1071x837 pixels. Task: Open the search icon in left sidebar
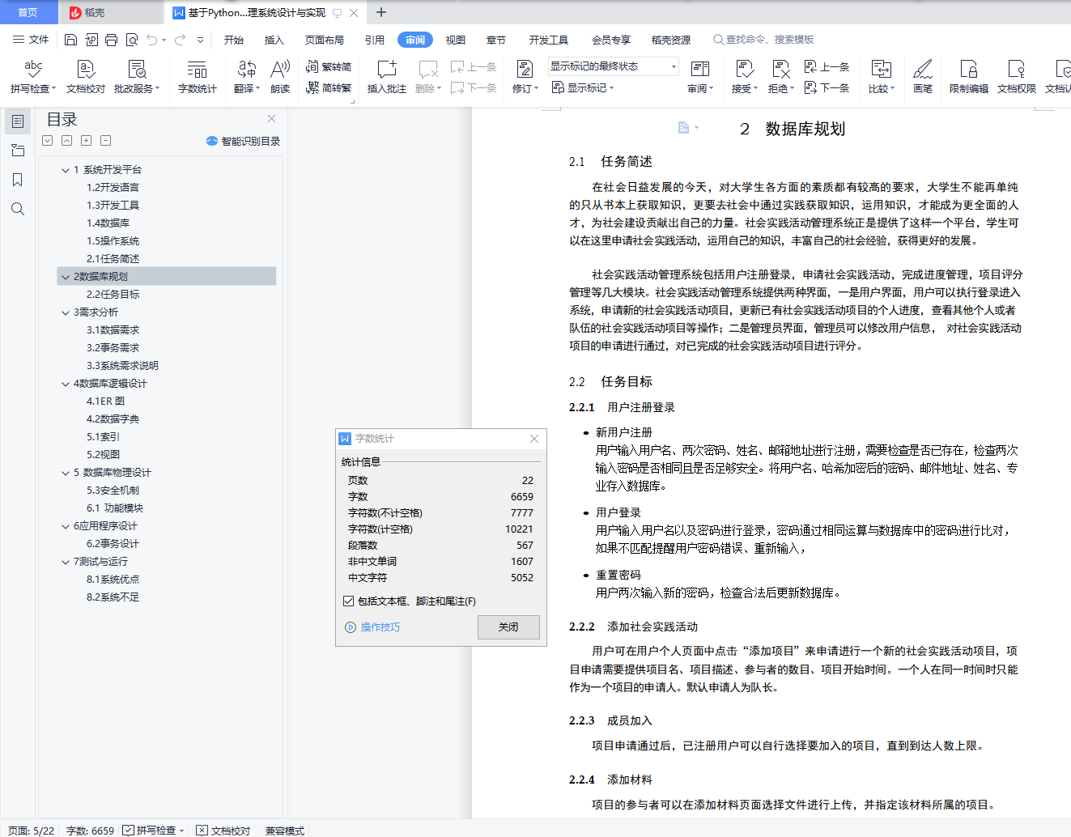17,209
